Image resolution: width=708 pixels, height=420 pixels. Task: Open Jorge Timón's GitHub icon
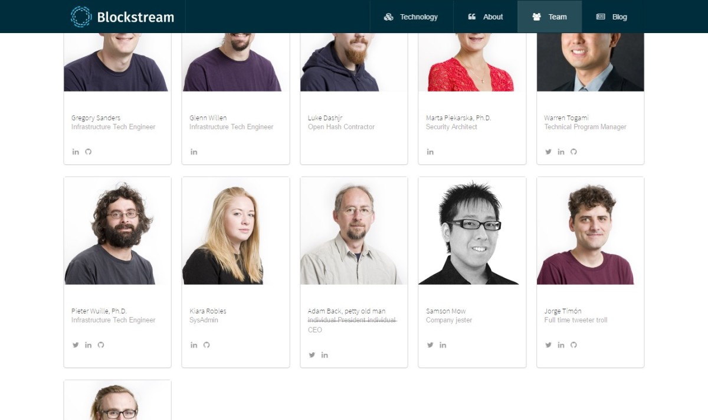(x=573, y=345)
